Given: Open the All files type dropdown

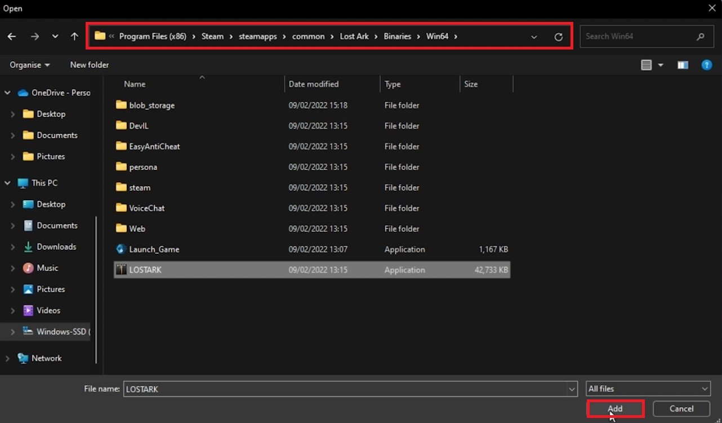Looking at the screenshot, I should coord(648,389).
